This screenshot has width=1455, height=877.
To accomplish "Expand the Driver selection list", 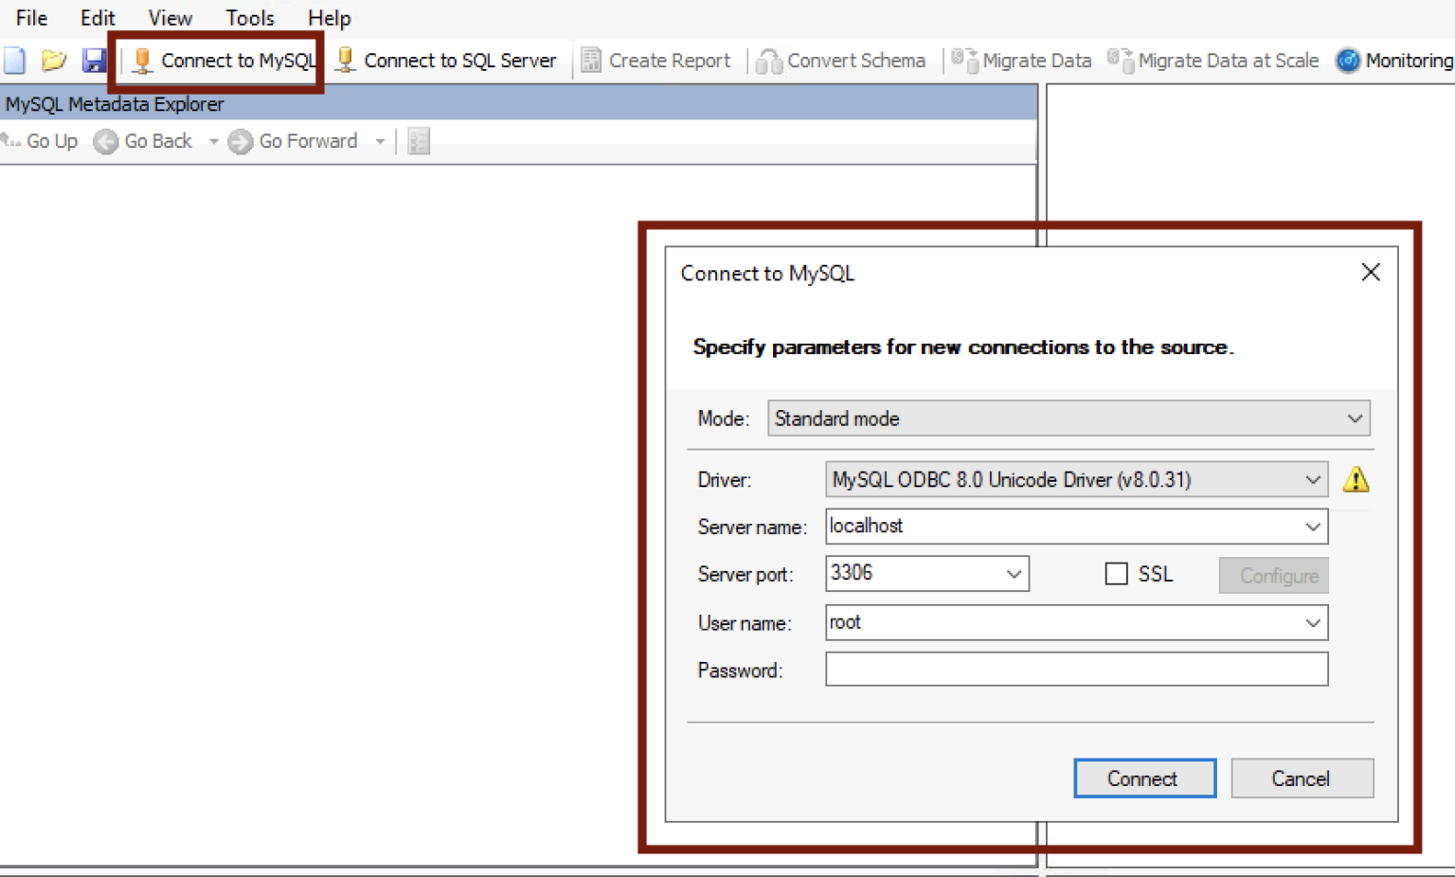I will tap(1313, 479).
